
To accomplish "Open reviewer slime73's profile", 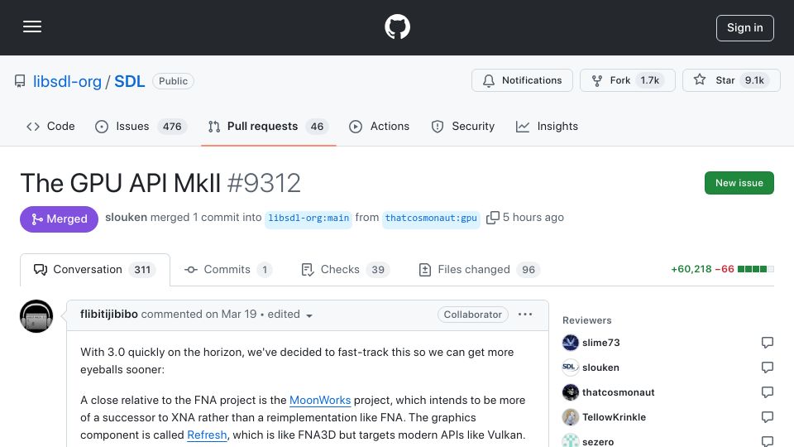I will pyautogui.click(x=601, y=343).
